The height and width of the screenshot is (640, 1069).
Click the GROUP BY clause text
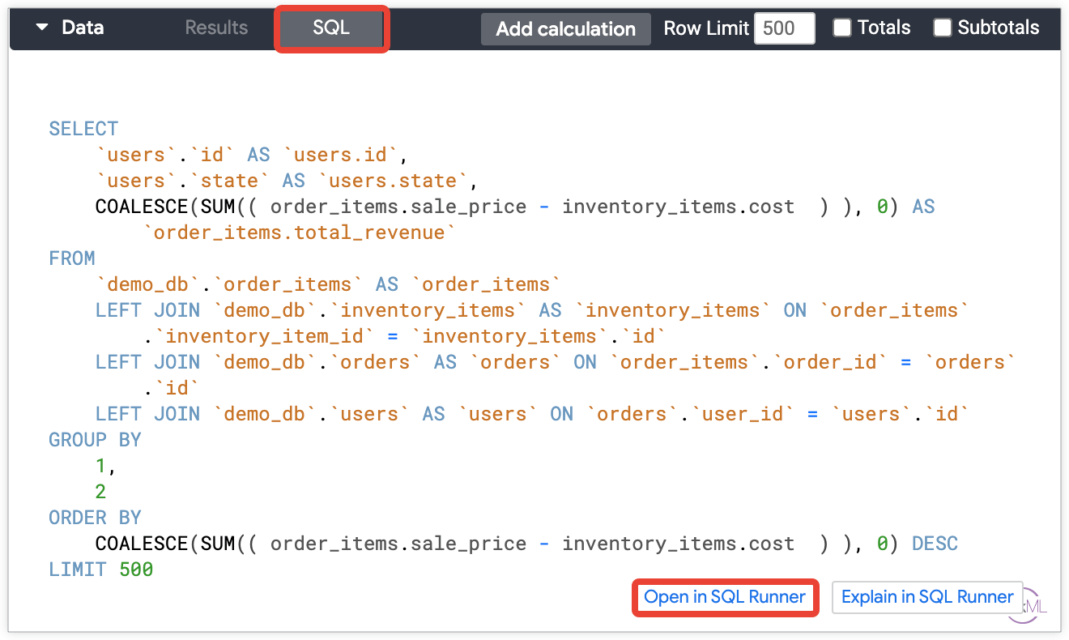pyautogui.click(x=95, y=439)
